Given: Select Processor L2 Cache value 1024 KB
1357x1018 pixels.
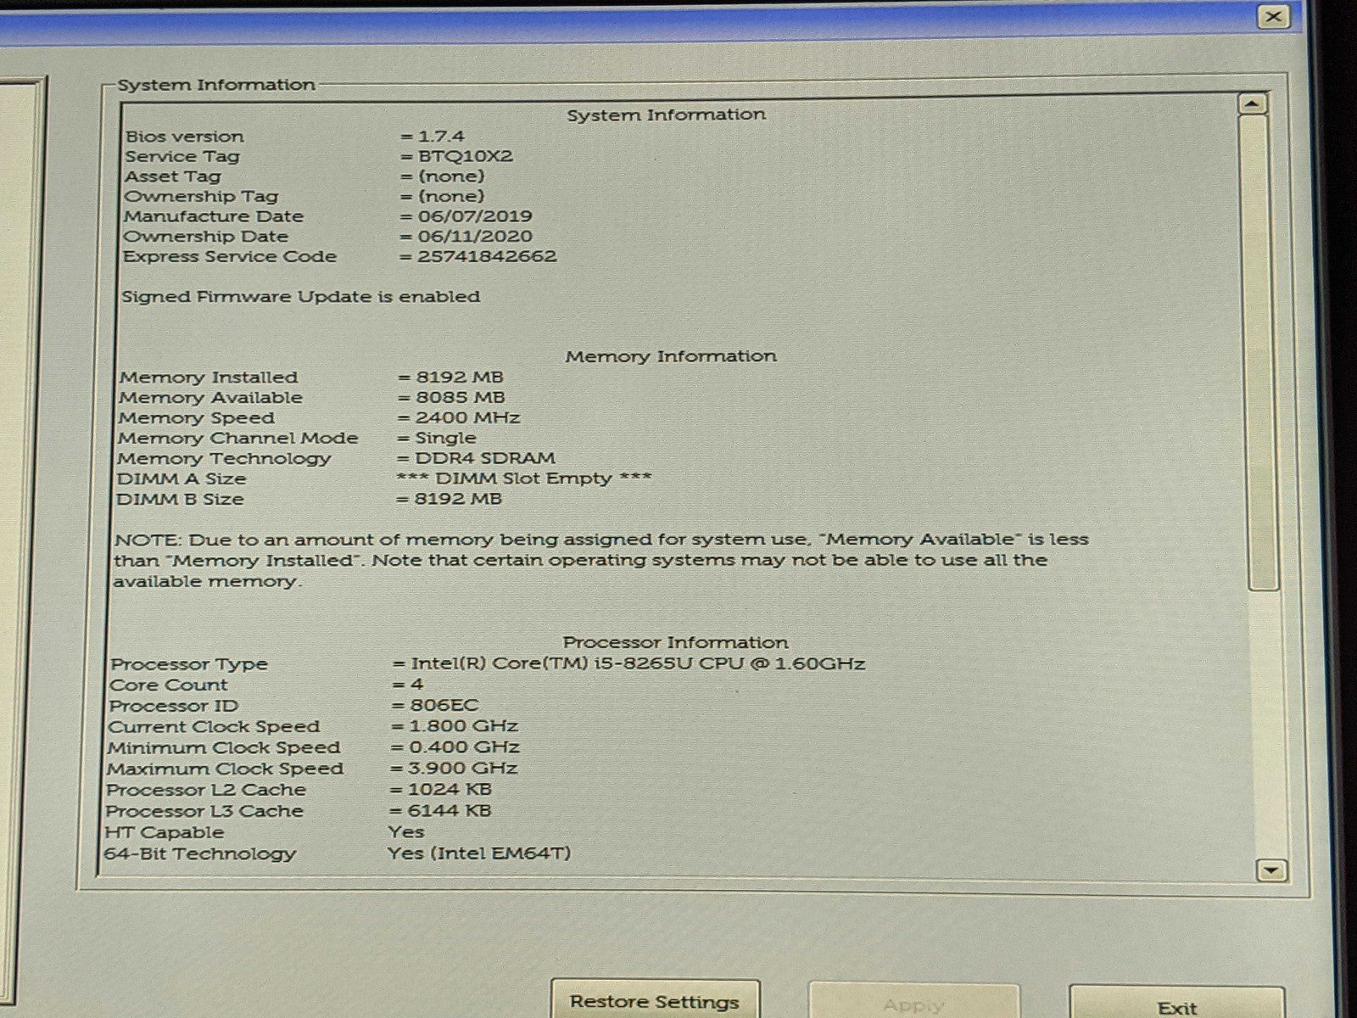Looking at the screenshot, I should [x=450, y=790].
